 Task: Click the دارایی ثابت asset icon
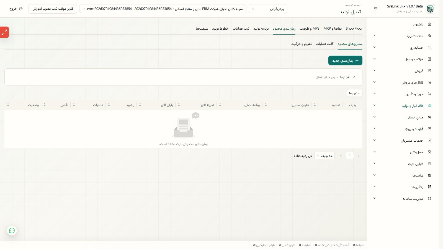[429, 164]
